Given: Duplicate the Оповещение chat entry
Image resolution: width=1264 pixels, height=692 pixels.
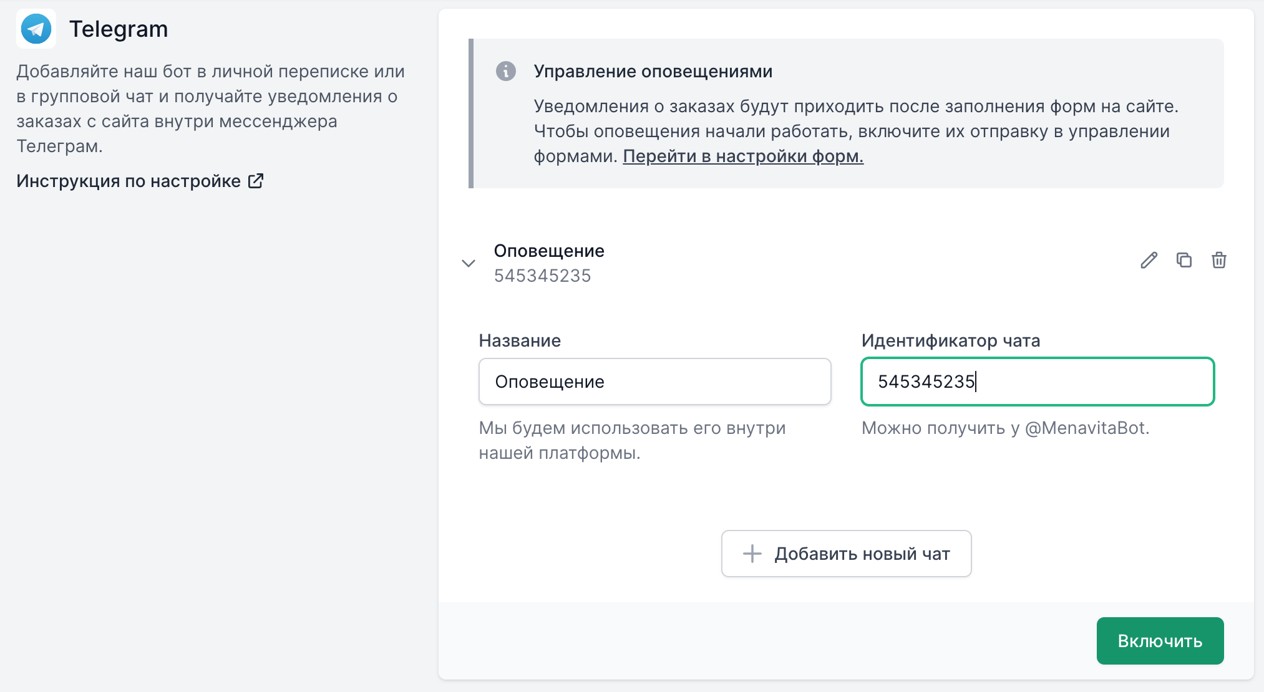Looking at the screenshot, I should (1184, 260).
